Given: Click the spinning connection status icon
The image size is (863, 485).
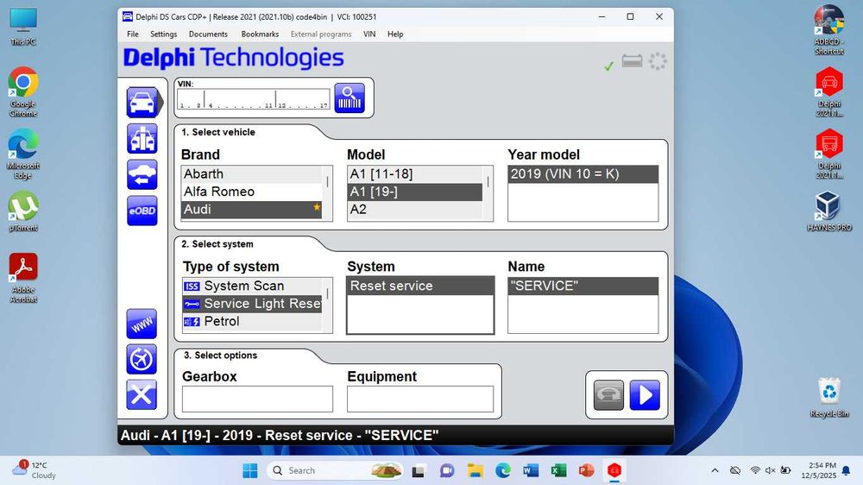Looking at the screenshot, I should tap(658, 60).
